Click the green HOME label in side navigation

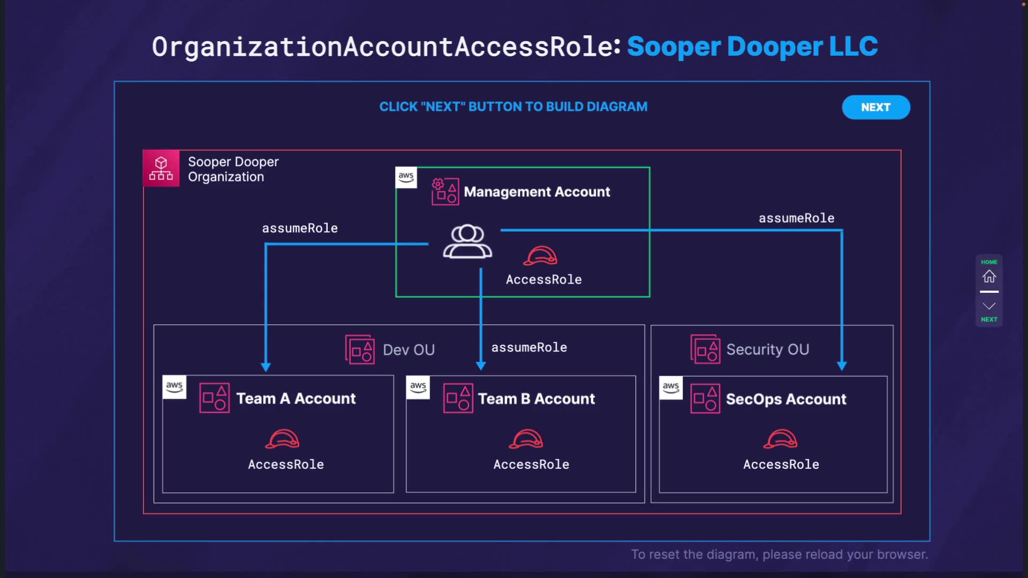989,262
